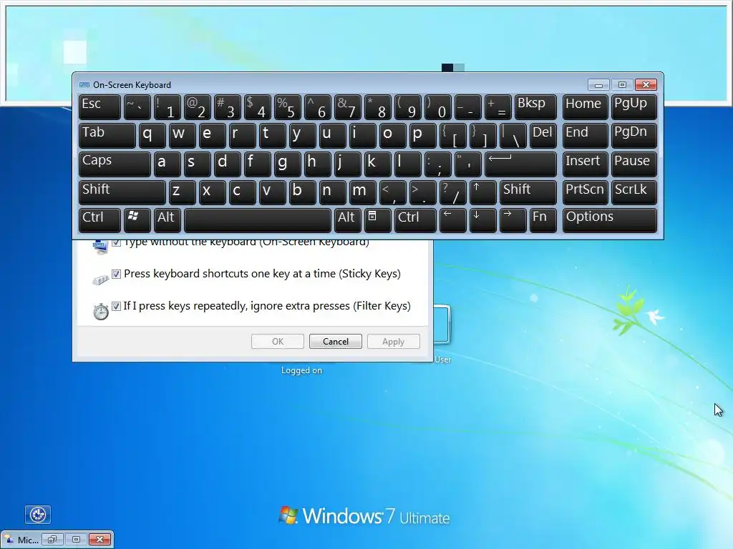Image resolution: width=733 pixels, height=549 pixels.
Task: Click the right Ctrl key
Action: pyautogui.click(x=415, y=220)
